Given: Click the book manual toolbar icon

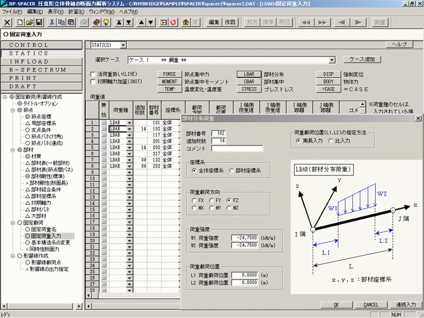Looking at the screenshot, I should [x=96, y=22].
